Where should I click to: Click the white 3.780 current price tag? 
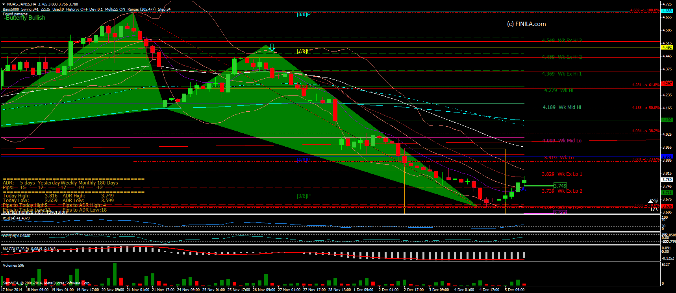(667, 180)
